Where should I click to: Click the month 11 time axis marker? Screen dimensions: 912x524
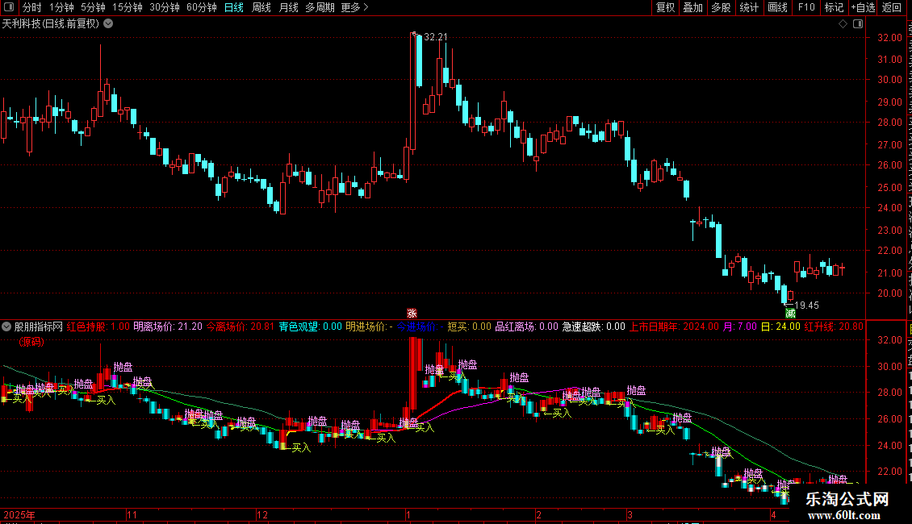[132, 514]
